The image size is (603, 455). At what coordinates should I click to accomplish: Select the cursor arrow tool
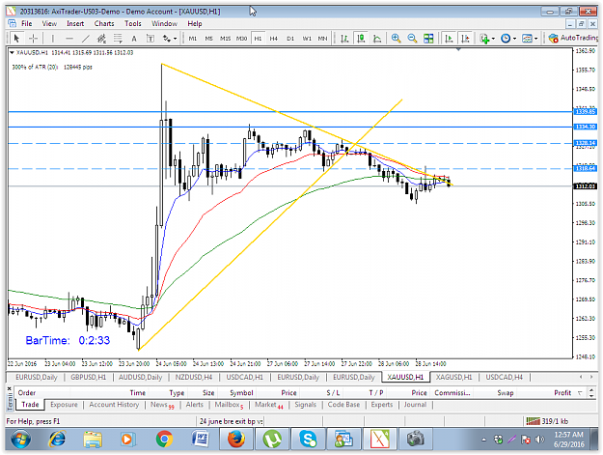click(x=16, y=38)
